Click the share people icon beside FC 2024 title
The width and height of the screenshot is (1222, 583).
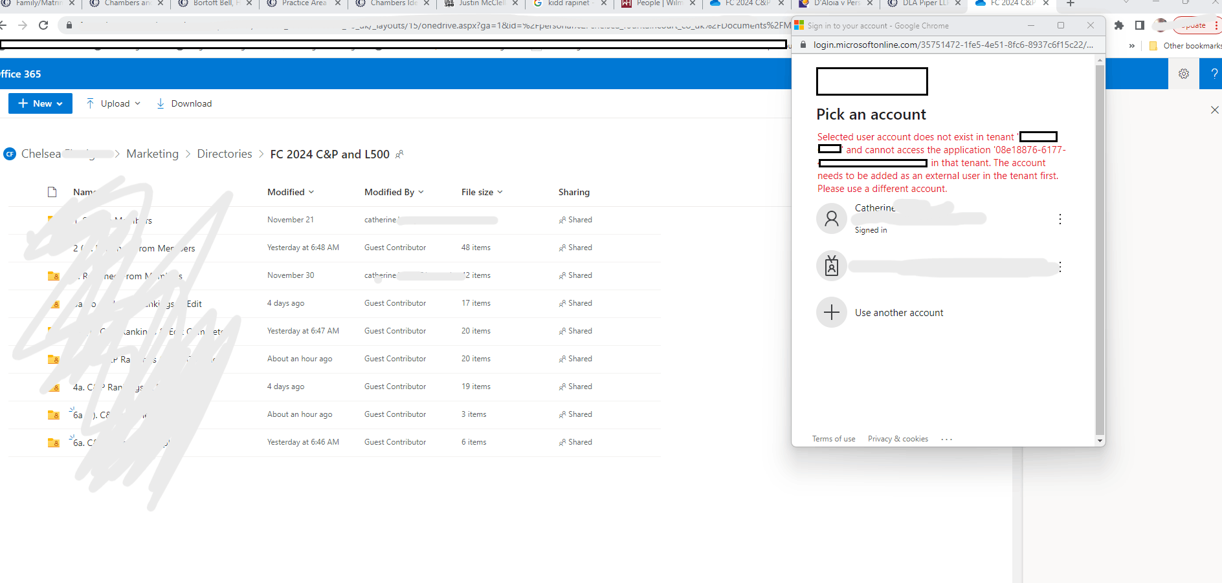tap(400, 154)
